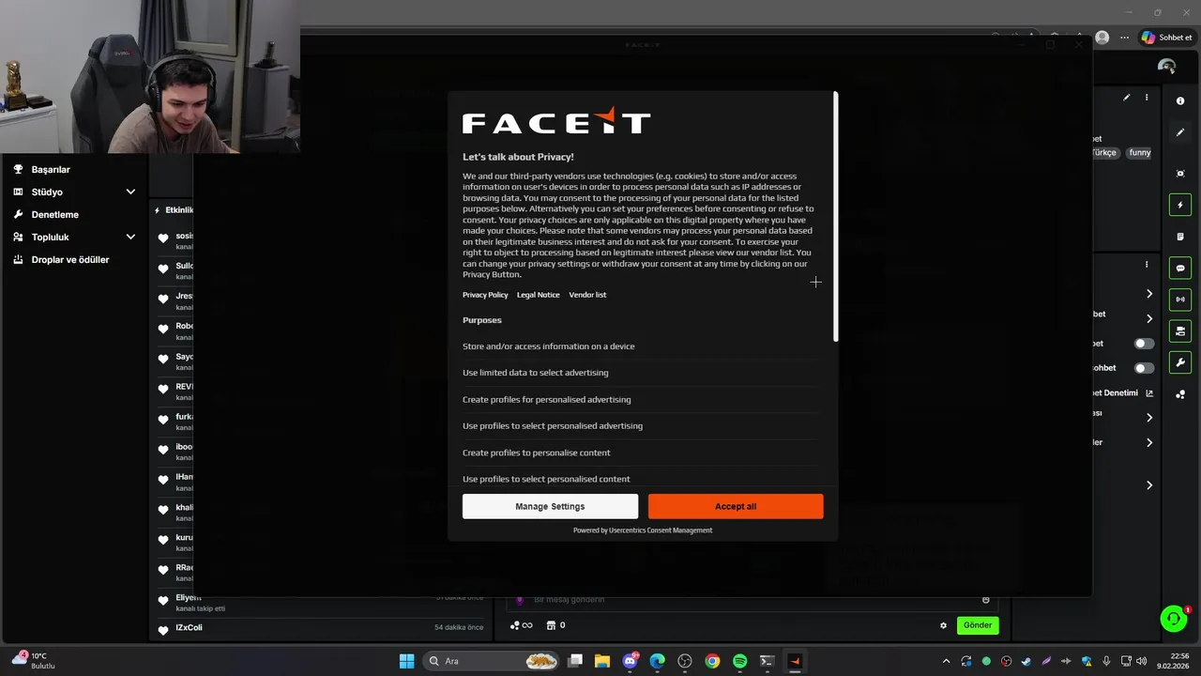This screenshot has width=1201, height=676.
Task: Click the Başarılar trophy icon
Action: coord(18,169)
